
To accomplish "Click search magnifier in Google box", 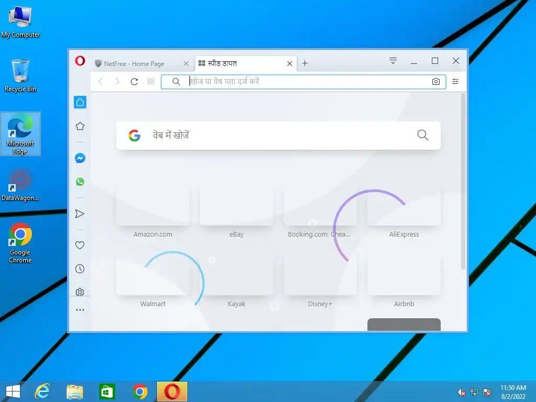I will coord(423,135).
